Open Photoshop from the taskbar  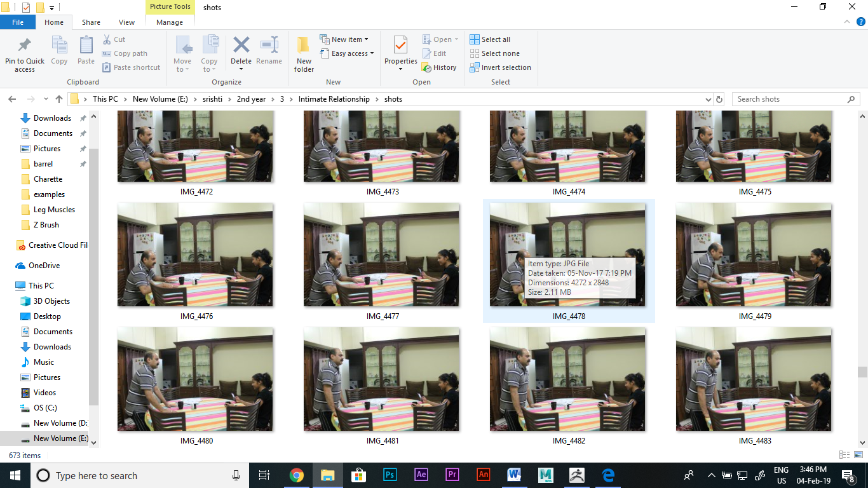(390, 475)
